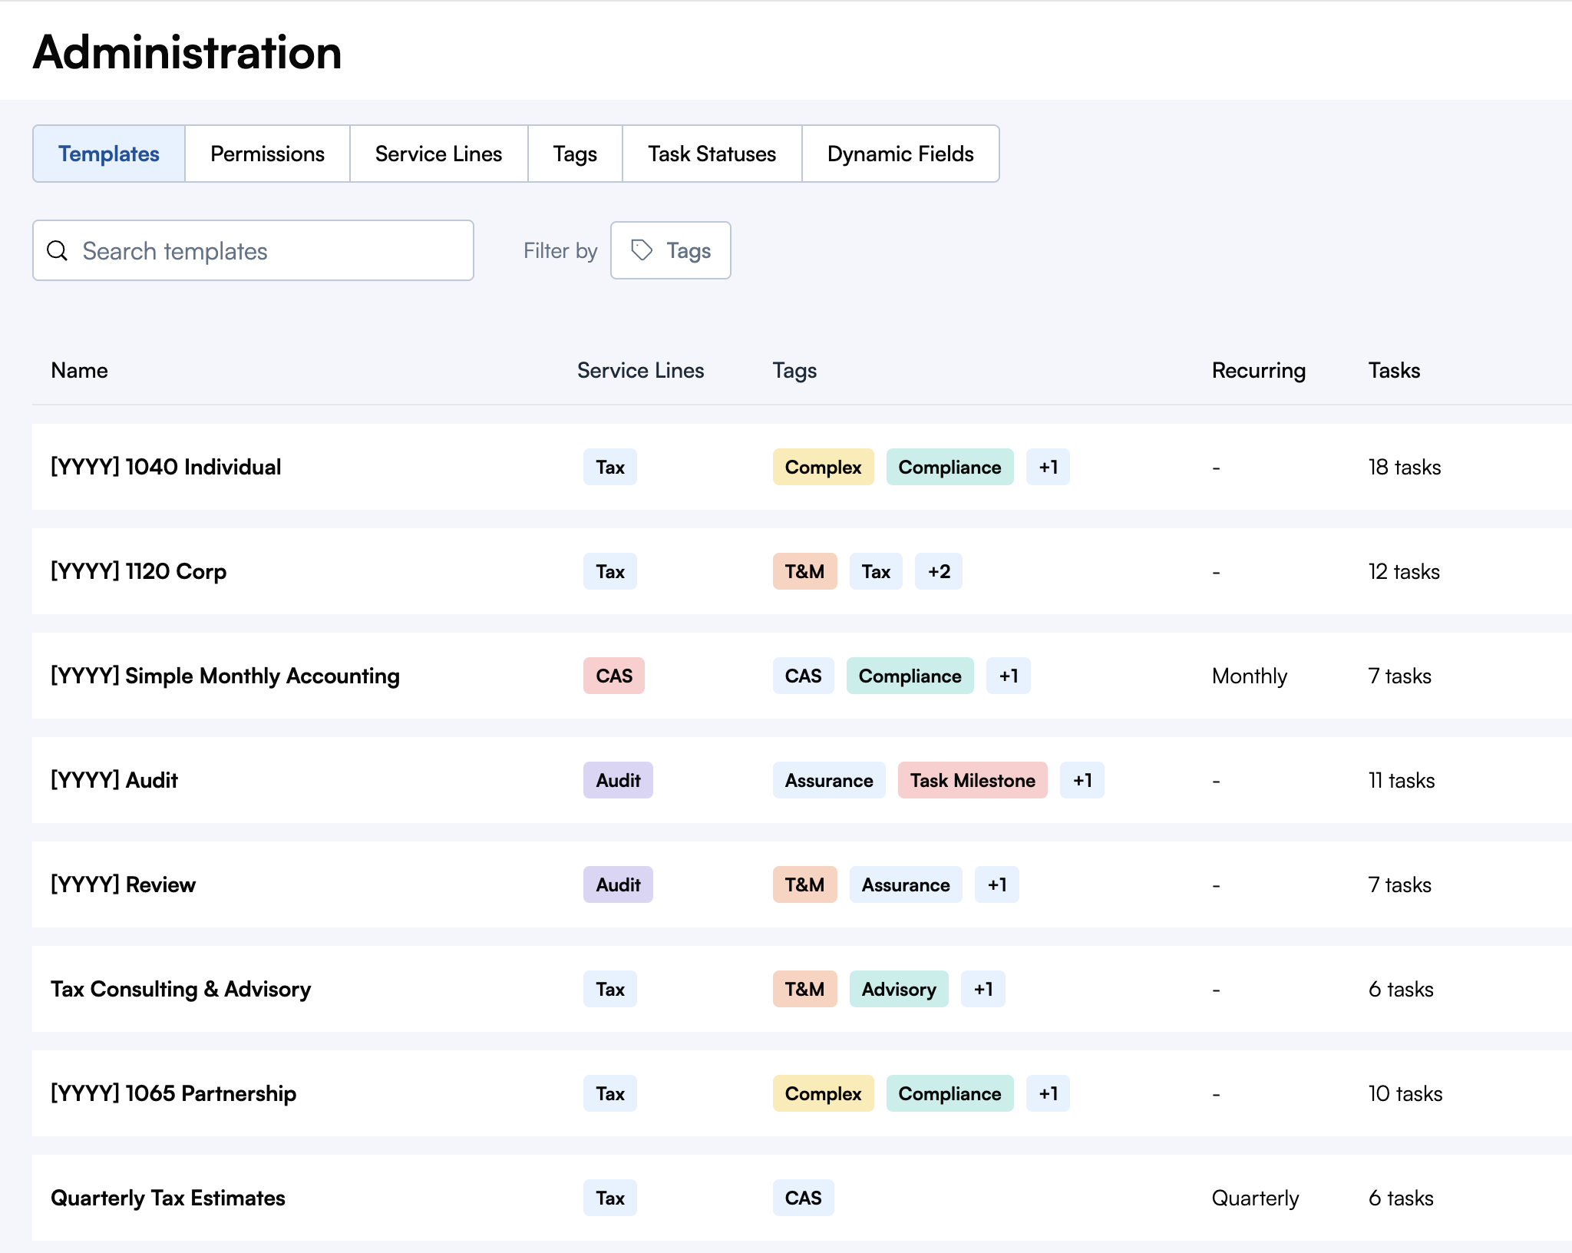Open the Quarterly Tax Estimates template

[167, 1198]
